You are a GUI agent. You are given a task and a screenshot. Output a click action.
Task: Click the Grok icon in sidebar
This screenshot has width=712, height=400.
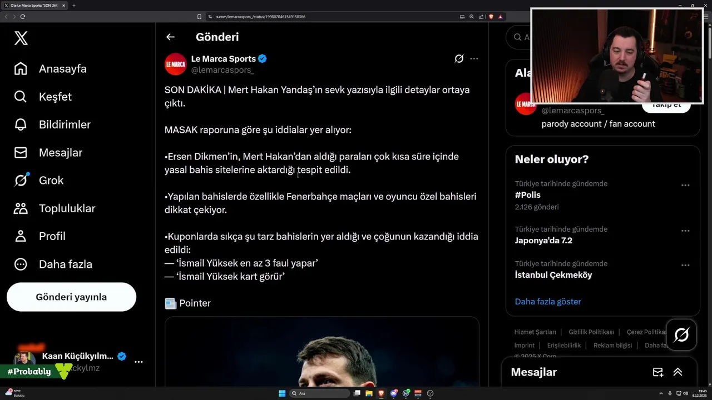21,180
